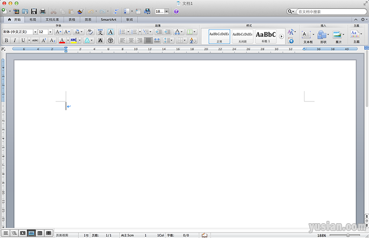369x238 pixels.
Task: Enable justified text alignment
Action: click(148, 41)
